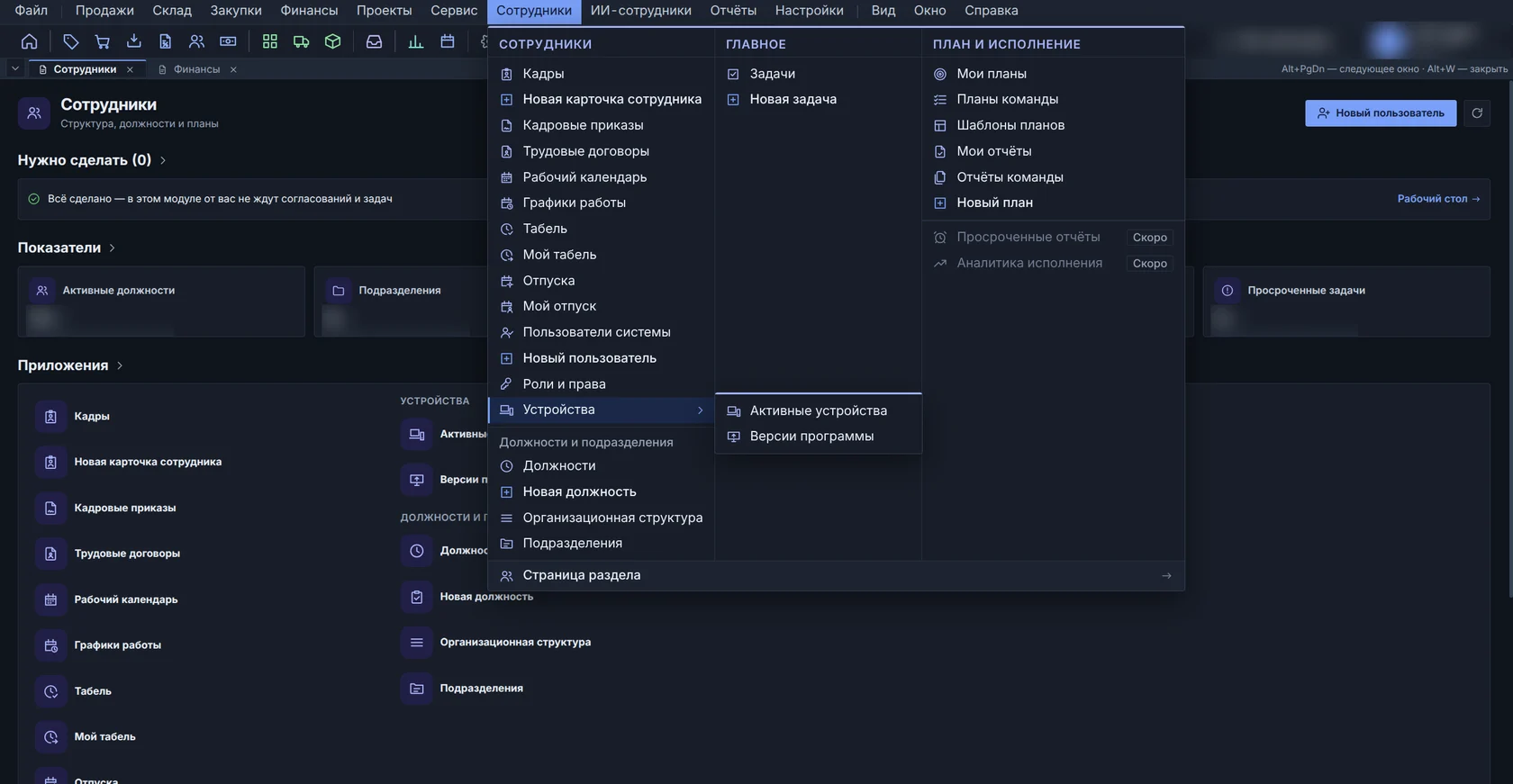Click the percent document toolbar icon

166,41
